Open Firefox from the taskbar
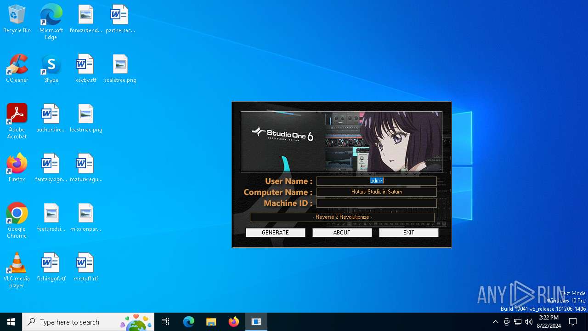This screenshot has width=588, height=331. [234, 322]
